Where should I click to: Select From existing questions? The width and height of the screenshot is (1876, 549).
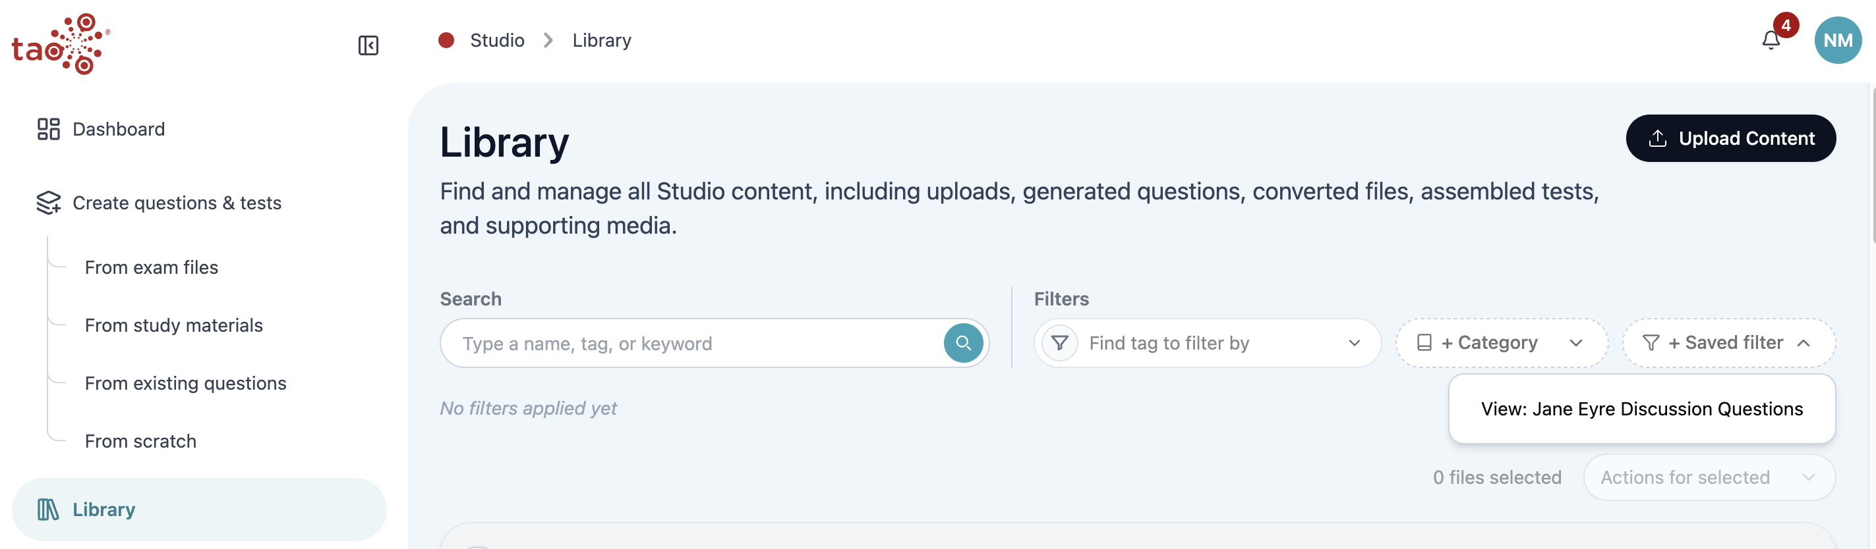point(185,383)
